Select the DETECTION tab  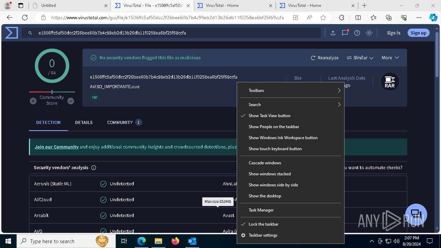[x=48, y=123]
